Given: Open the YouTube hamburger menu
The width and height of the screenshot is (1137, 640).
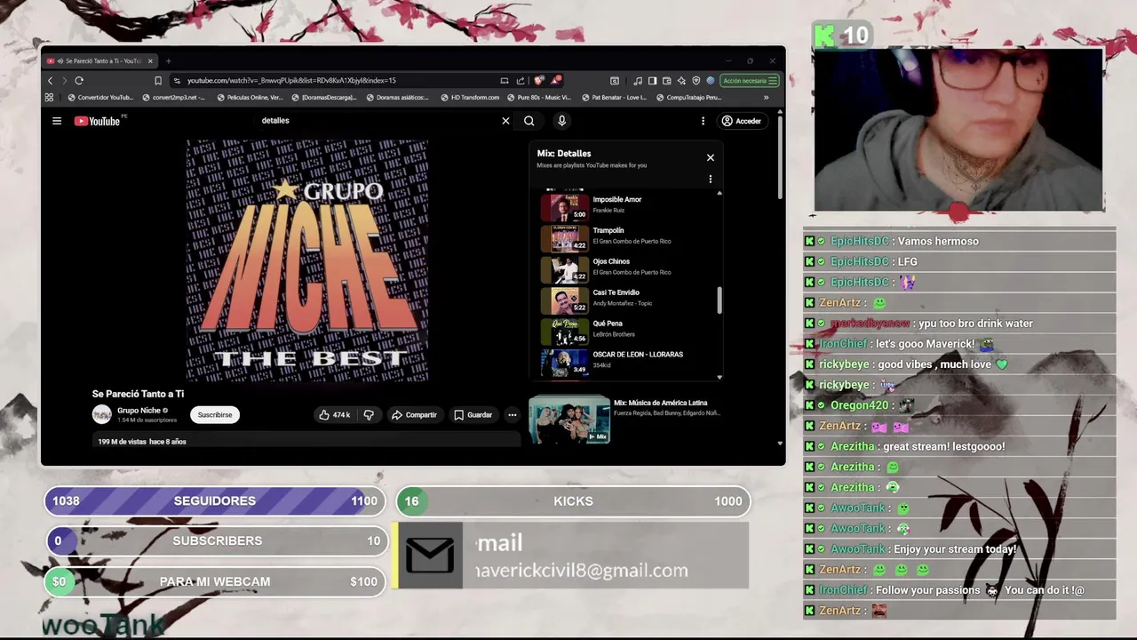Looking at the screenshot, I should (57, 121).
